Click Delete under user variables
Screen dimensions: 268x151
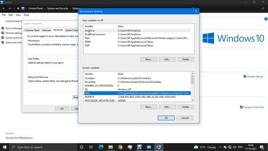186,60
